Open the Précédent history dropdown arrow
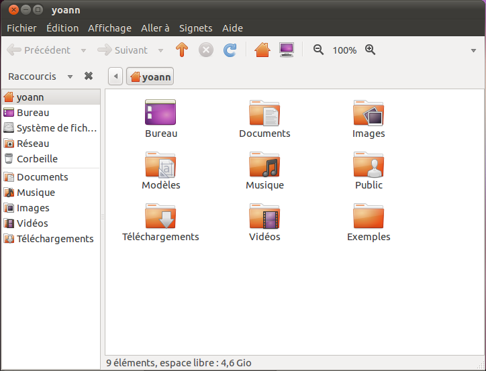Viewport: 486px width, 371px height. coord(83,50)
